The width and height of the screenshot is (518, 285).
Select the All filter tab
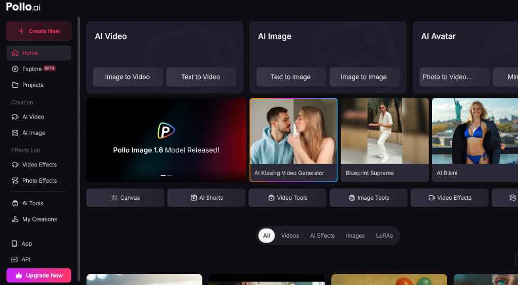click(266, 236)
